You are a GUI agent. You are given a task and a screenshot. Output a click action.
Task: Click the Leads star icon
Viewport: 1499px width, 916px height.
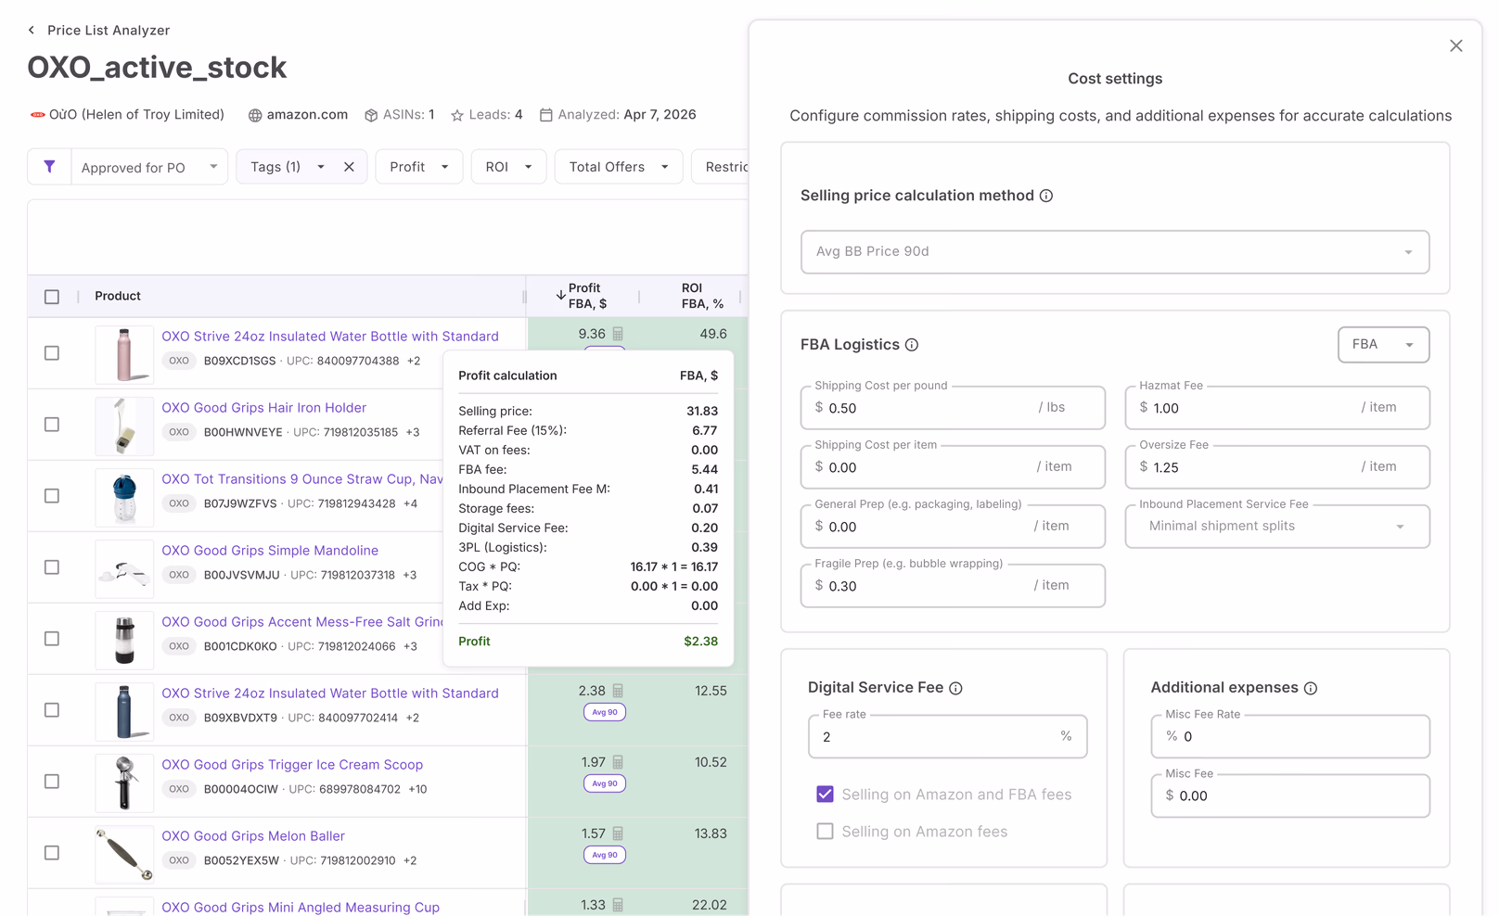point(457,115)
